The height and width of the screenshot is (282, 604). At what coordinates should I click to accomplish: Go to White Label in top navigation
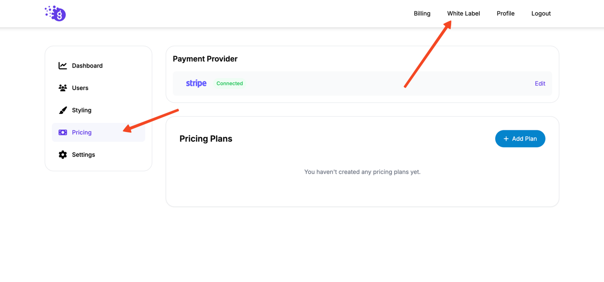click(x=463, y=13)
